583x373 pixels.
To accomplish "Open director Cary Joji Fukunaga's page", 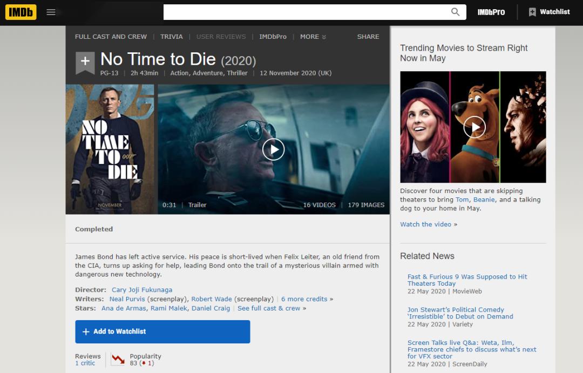I will pos(142,290).
